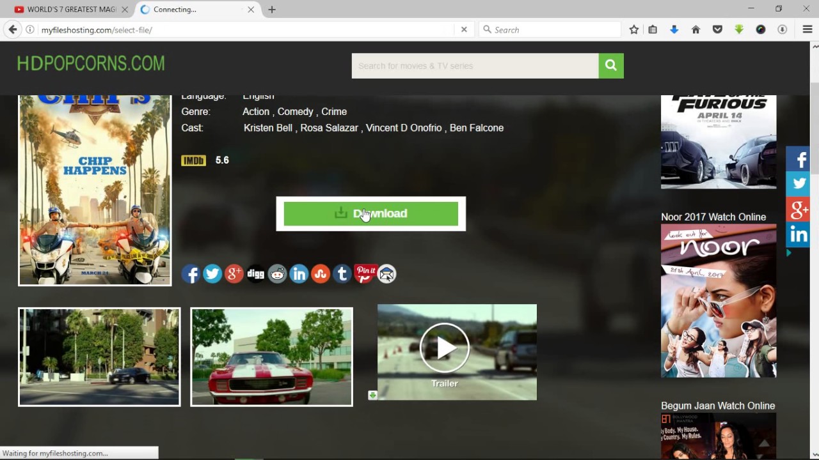Open the Noor 2017 Watch Online link

[x=713, y=217]
